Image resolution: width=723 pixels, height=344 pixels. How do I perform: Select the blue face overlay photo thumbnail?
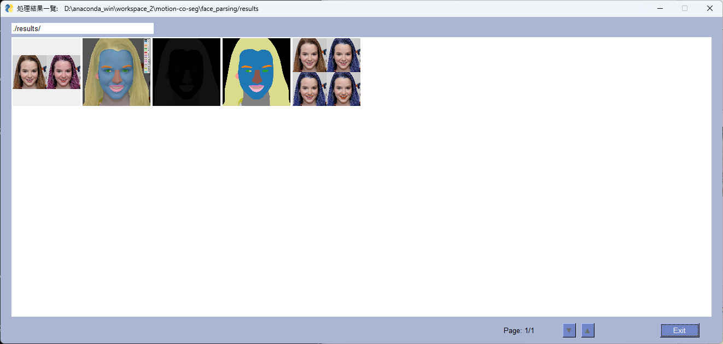tap(116, 72)
